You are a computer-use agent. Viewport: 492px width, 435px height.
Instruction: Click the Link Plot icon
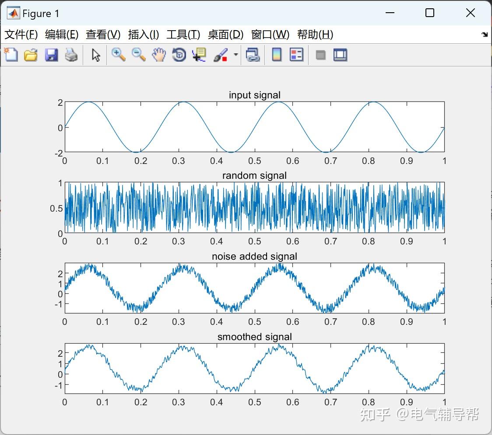[x=253, y=55]
